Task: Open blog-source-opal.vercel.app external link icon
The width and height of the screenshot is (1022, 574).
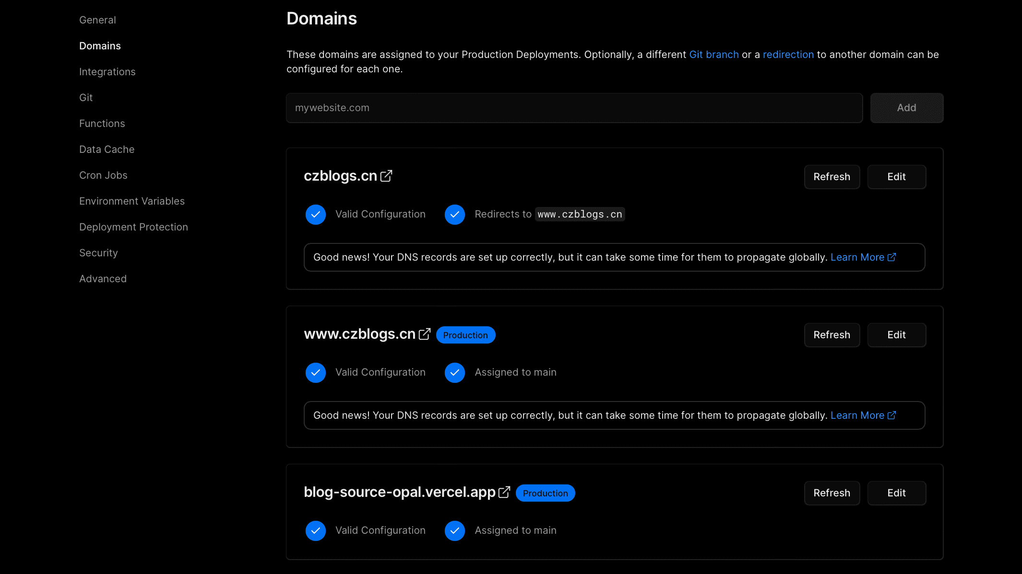Action: point(504,492)
